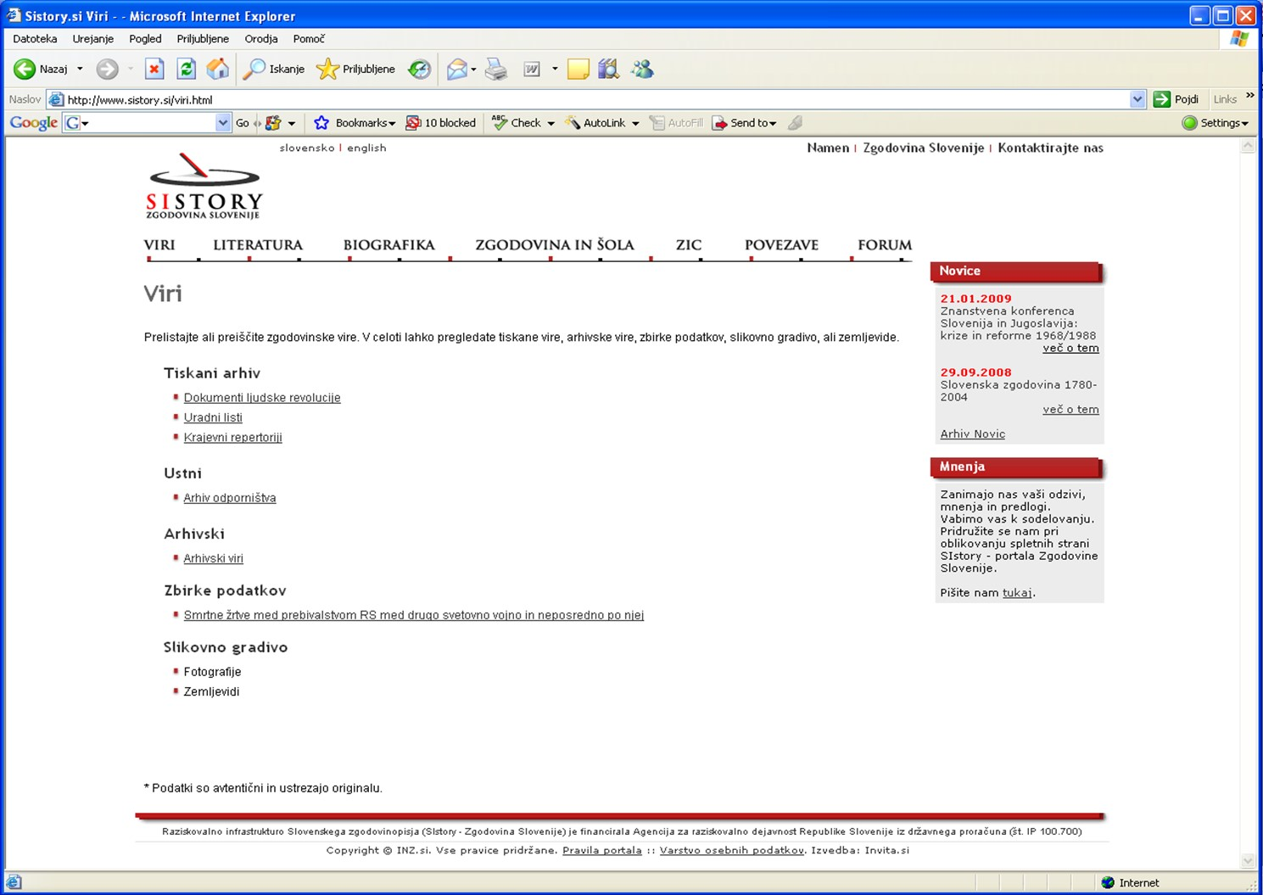Open Priljubljene favorites star button

tap(356, 70)
